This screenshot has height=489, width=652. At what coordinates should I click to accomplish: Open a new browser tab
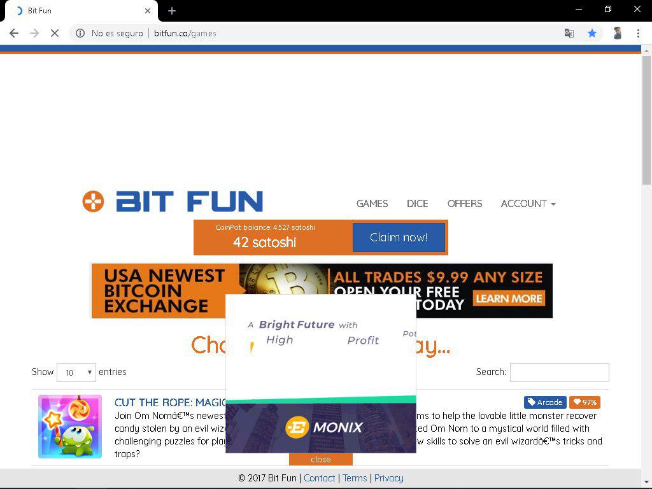(172, 11)
